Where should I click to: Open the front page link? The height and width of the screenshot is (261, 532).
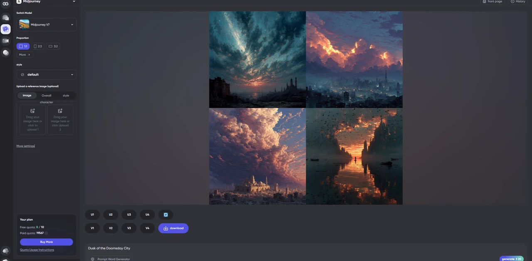point(493,2)
